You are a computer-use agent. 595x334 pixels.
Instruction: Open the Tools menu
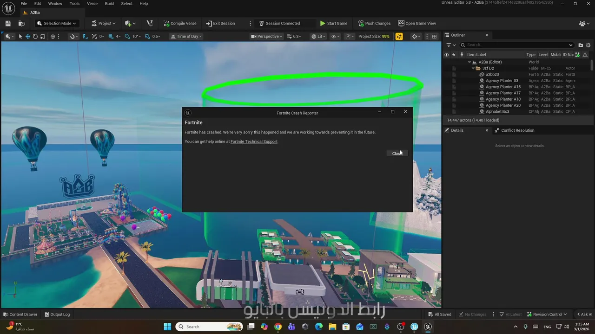pyautogui.click(x=74, y=4)
